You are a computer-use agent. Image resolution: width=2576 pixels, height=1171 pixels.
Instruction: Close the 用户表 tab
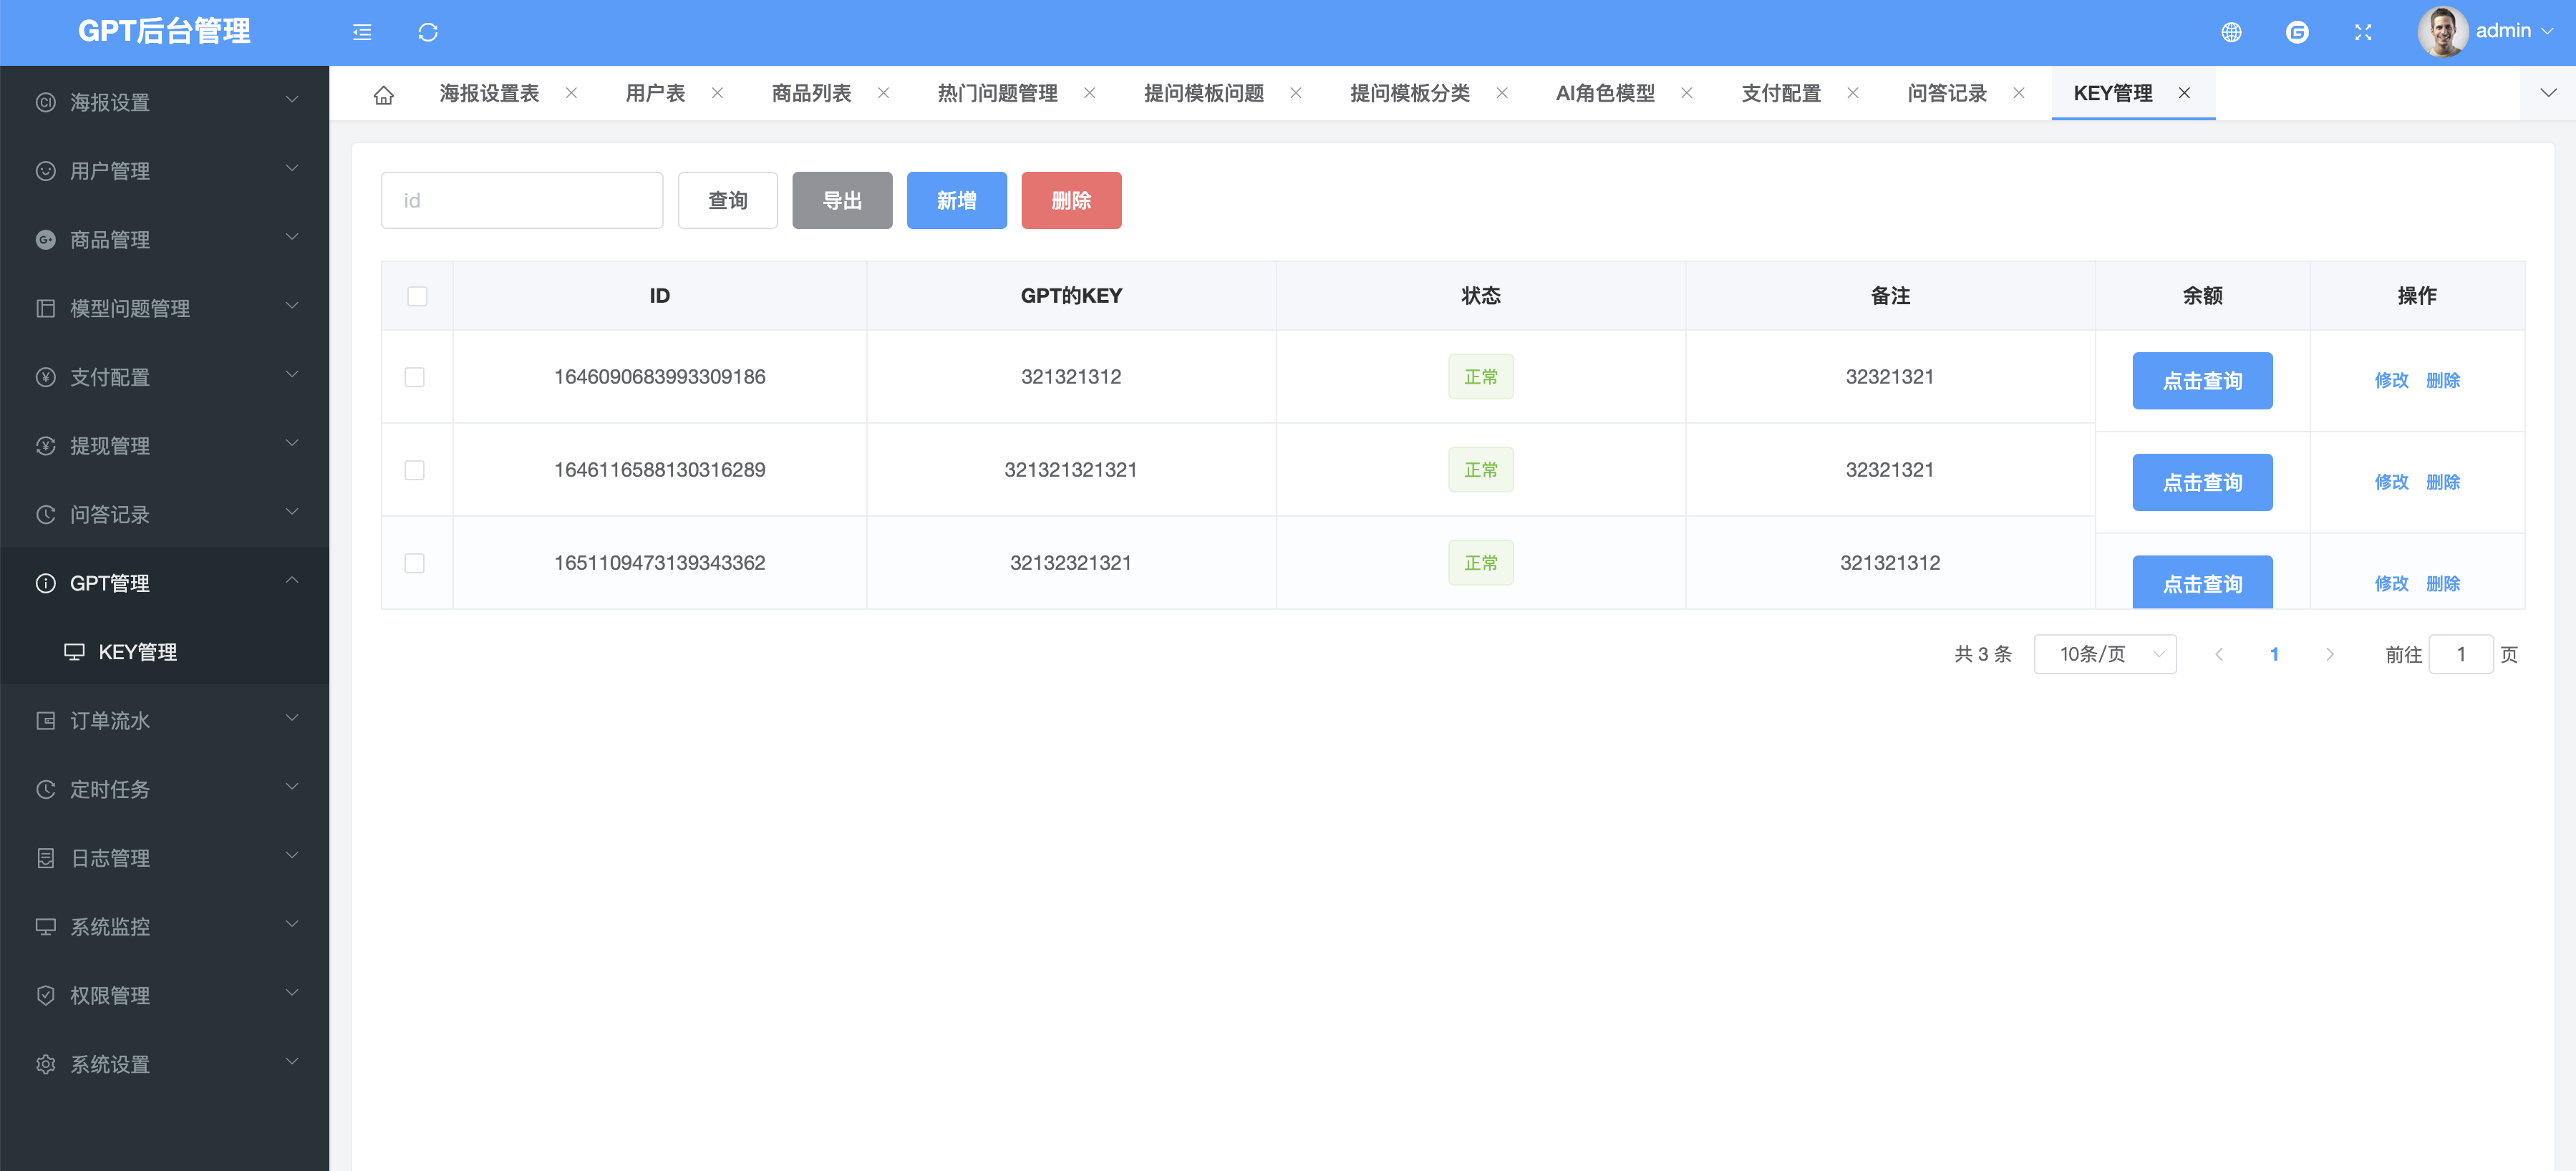(717, 93)
